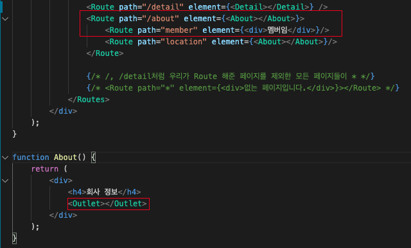Click the commented-out path="*" Route line

(x=243, y=88)
